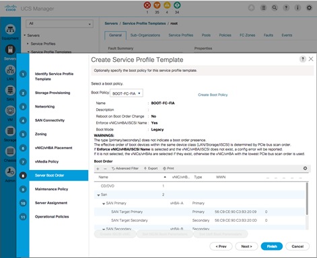Go to step Storage Provisioning
Viewport: 317px width, 258px height.
click(52, 93)
